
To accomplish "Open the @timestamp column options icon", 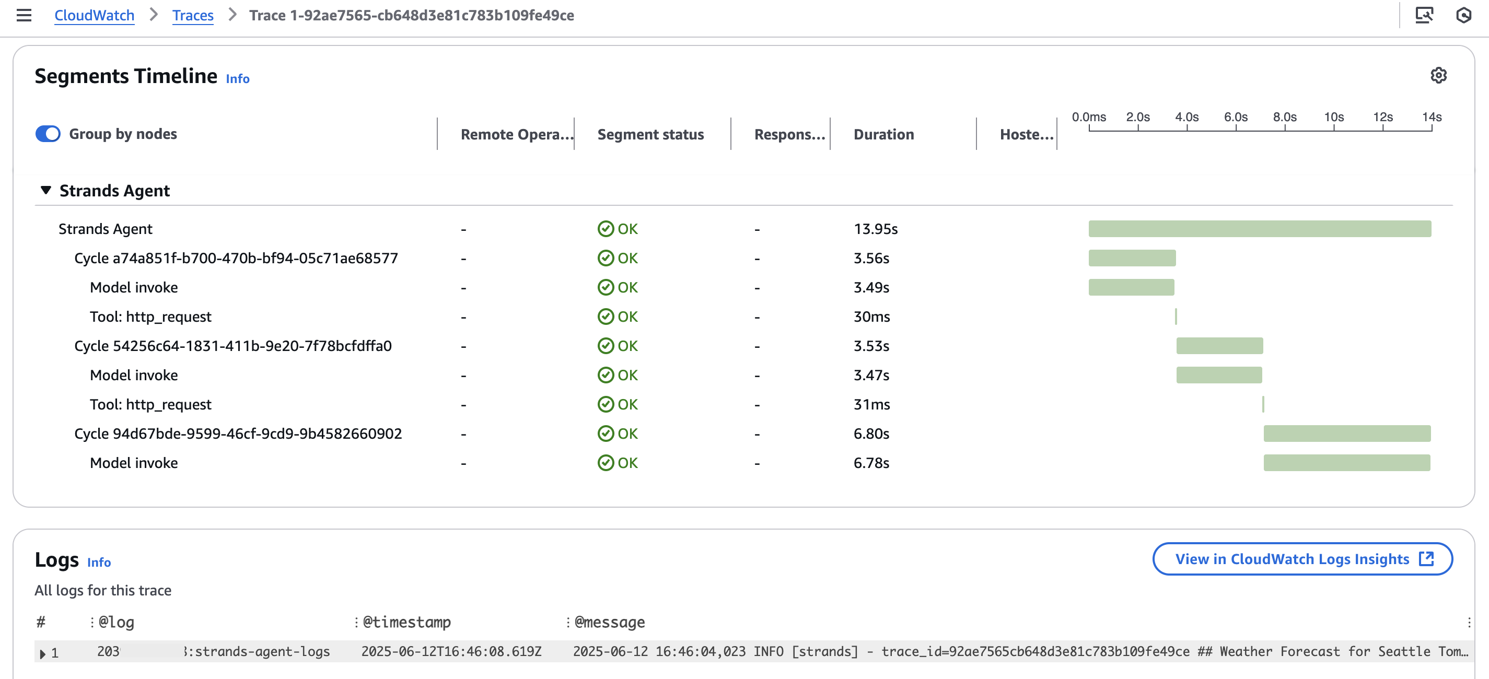I will (x=357, y=622).
